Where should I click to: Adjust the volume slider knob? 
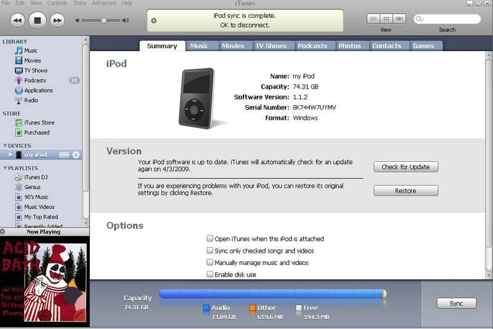104,21
